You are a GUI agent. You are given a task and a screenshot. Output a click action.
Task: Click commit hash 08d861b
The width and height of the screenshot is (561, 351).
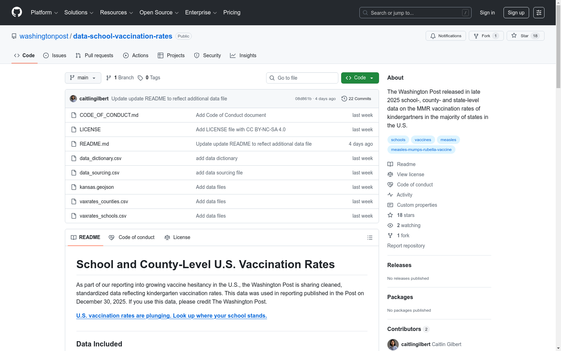tap(303, 99)
